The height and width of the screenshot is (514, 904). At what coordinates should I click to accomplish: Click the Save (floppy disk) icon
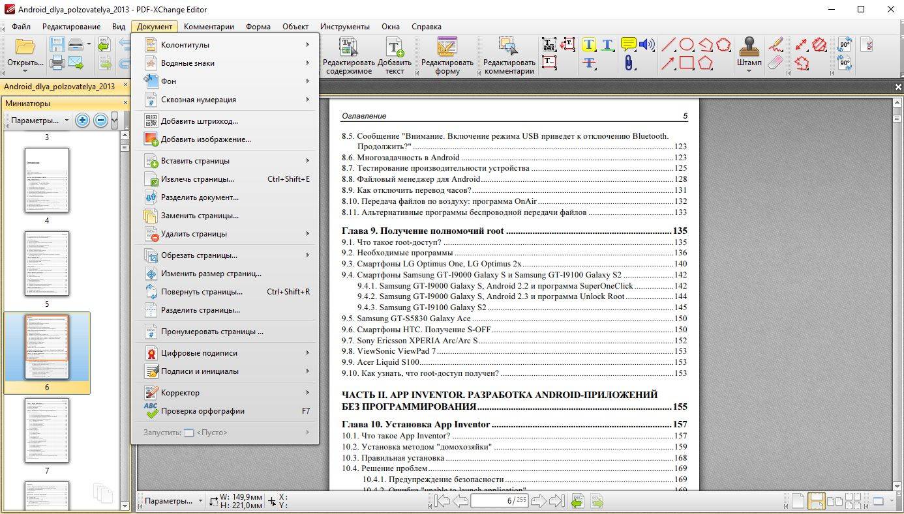pos(57,44)
